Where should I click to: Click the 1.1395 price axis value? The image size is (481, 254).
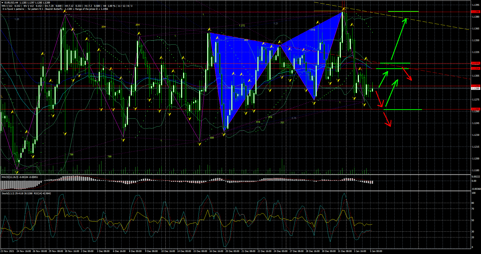(476, 5)
